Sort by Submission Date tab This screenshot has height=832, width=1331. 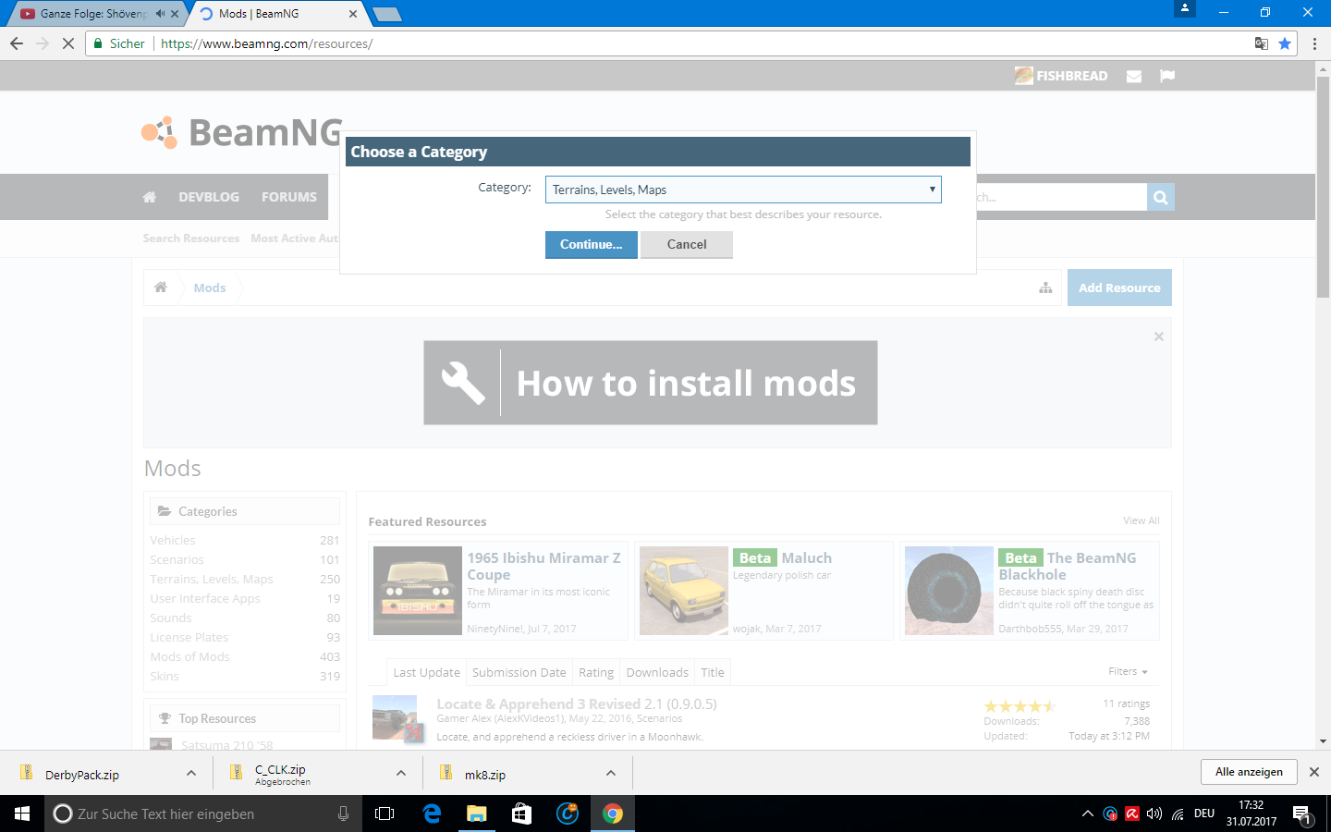[519, 672]
